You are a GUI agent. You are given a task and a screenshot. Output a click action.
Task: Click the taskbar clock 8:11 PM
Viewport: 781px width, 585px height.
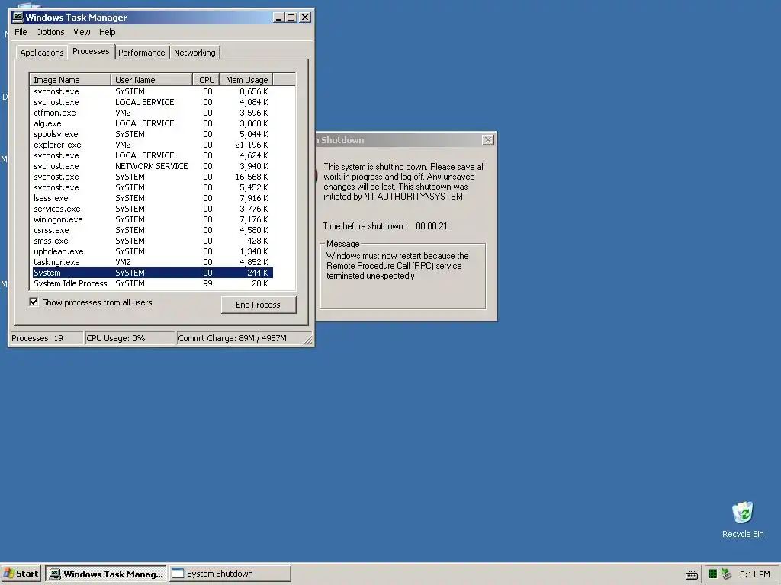pos(754,574)
